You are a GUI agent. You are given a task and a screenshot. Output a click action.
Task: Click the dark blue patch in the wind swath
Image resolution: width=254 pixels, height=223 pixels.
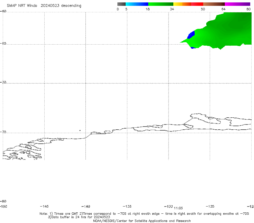point(191,35)
